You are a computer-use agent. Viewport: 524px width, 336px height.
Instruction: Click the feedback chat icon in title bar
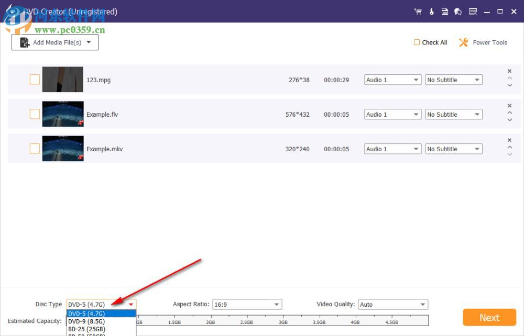[x=457, y=11]
